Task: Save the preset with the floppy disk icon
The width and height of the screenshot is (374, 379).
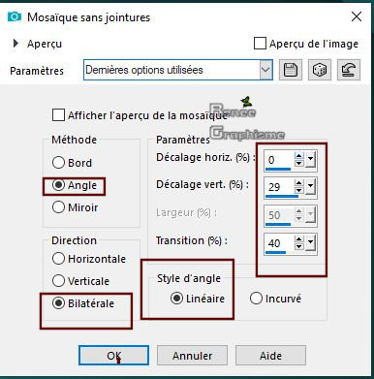Action: pos(290,70)
